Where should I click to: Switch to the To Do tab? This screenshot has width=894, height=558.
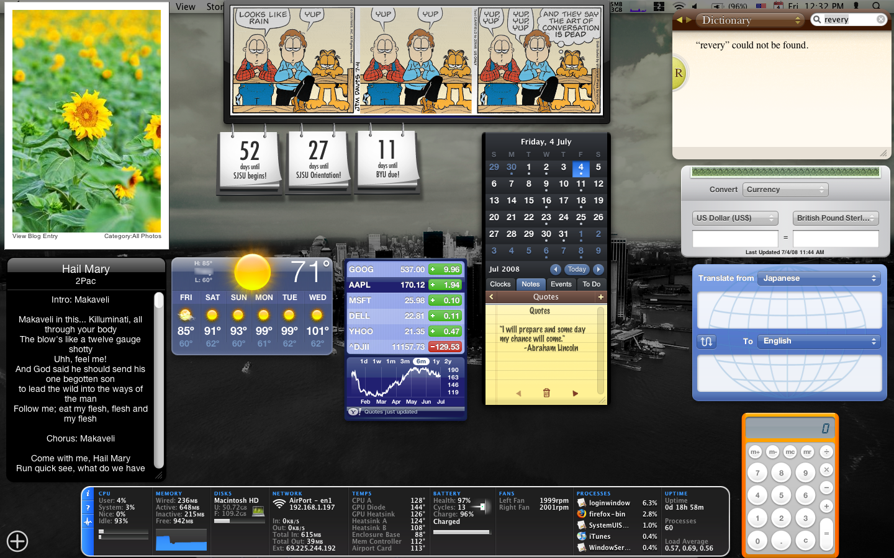[x=591, y=284]
